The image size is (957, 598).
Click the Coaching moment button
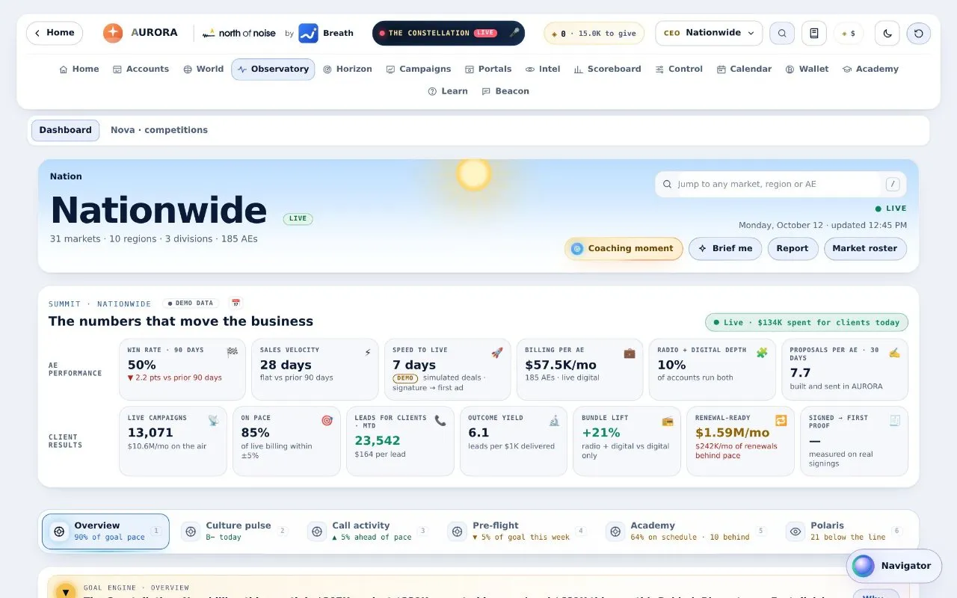(624, 249)
